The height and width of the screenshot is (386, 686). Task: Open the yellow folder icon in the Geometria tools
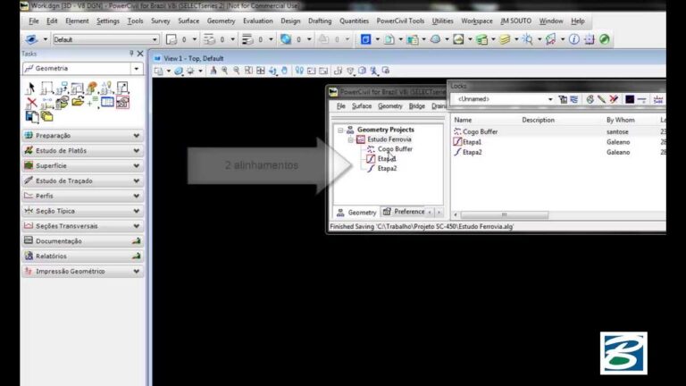tap(78, 102)
